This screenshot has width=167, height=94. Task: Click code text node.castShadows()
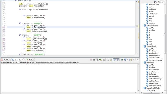pos(35,50)
